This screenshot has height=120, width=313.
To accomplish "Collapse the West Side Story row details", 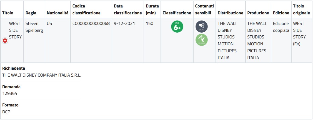I will pyautogui.click(x=5, y=41).
